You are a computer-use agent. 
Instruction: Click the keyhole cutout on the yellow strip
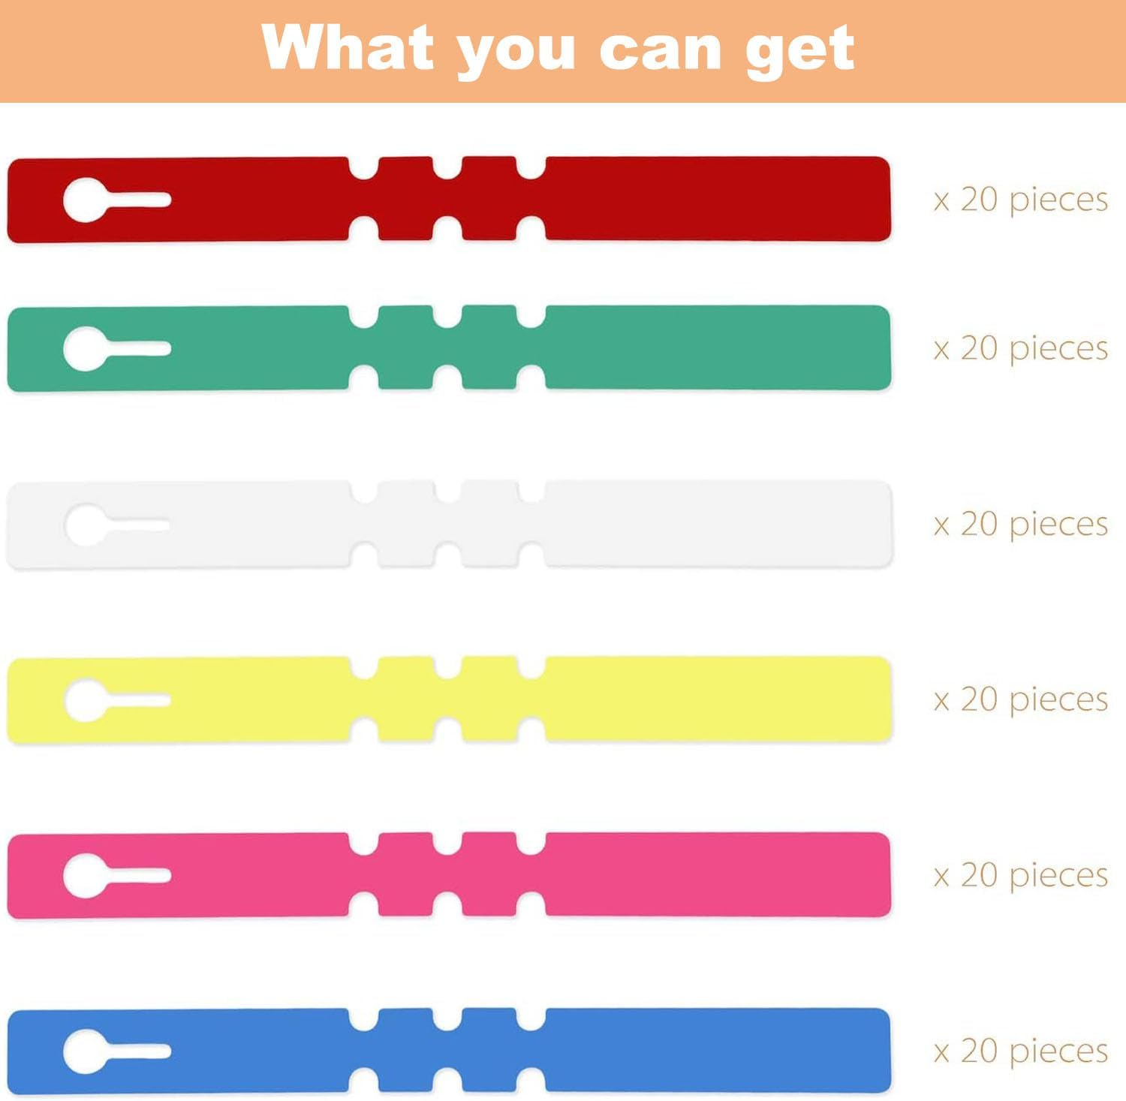[86, 700]
